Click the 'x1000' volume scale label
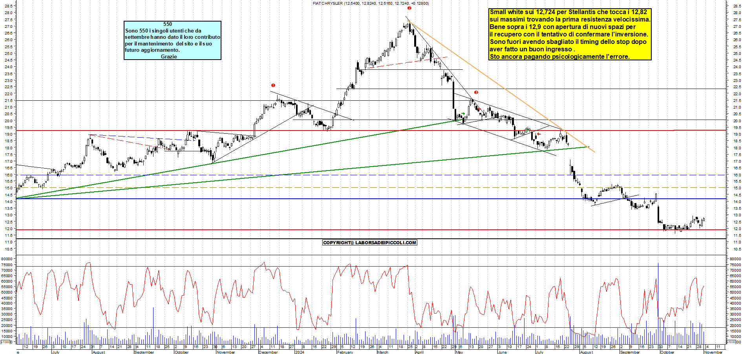742x354 pixels. click(x=5, y=342)
